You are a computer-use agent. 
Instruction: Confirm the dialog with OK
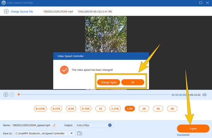click(x=132, y=82)
